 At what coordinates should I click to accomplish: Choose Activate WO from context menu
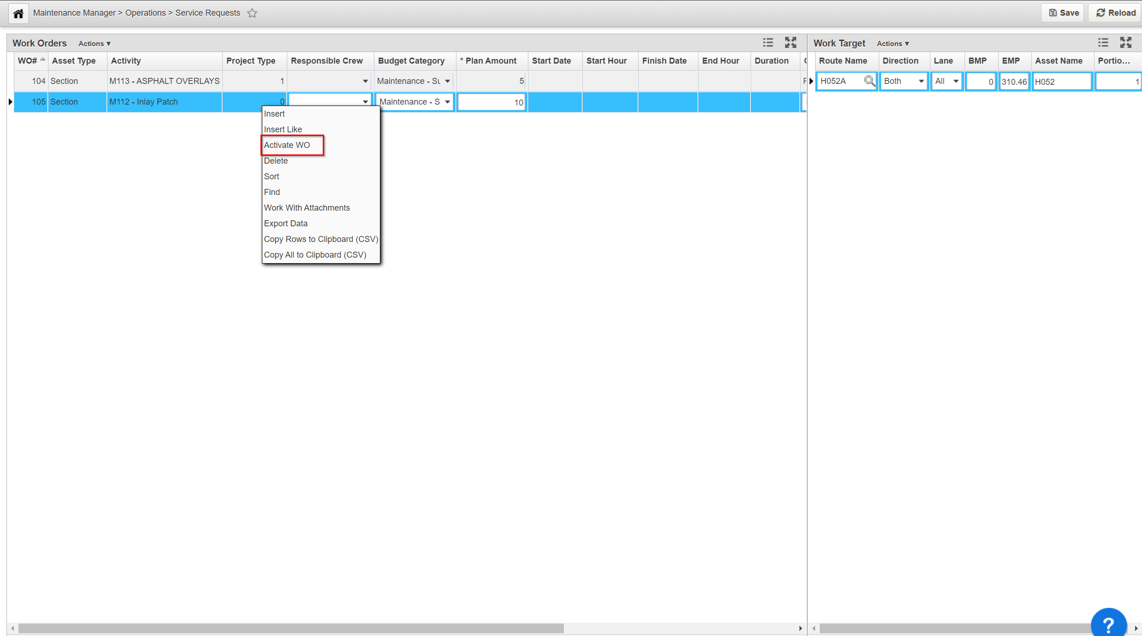(x=287, y=145)
